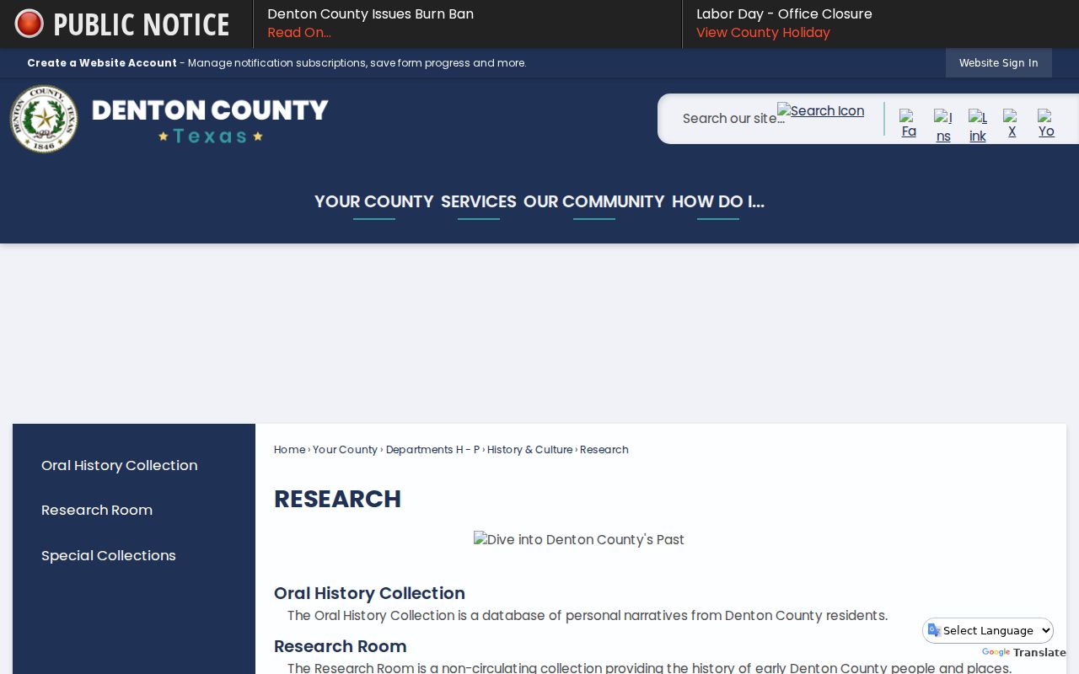Viewport: 1079px width, 674px height.
Task: Click Create a Website Account link
Action: click(102, 63)
